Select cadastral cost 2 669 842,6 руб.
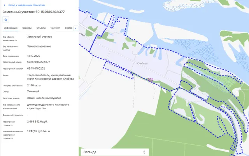Viewport: 249px width, 156px height. tap(37, 121)
